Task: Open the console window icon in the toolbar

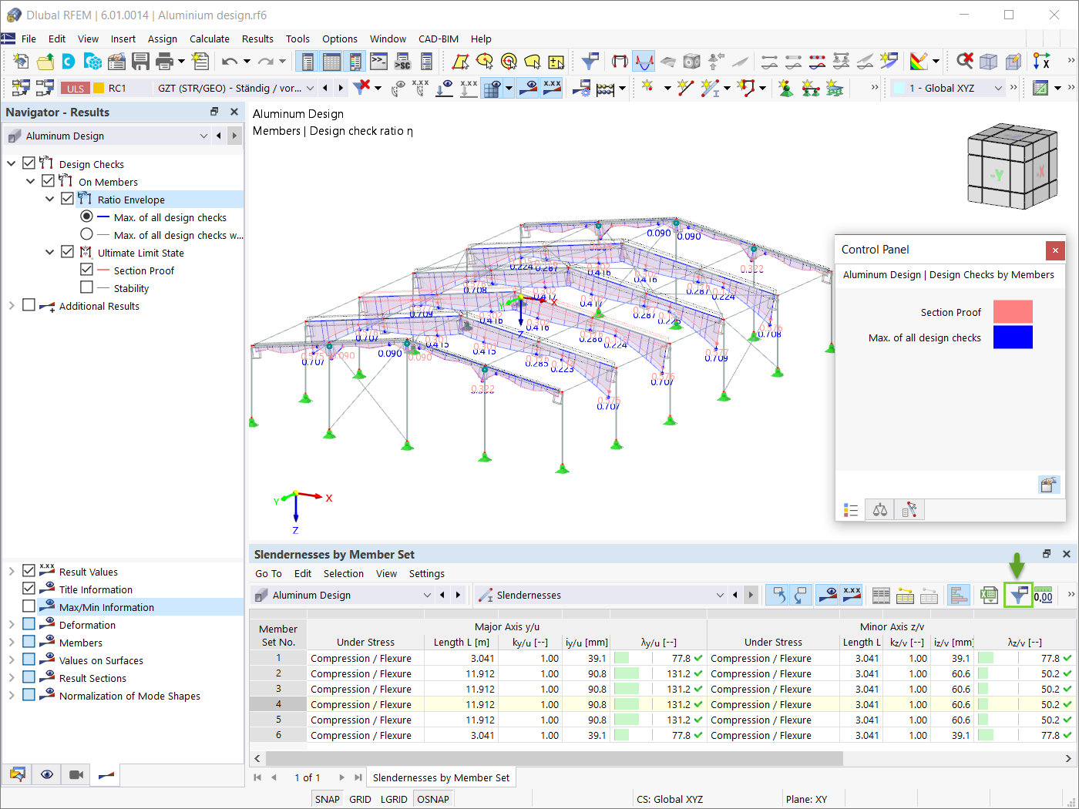Action: coord(378,62)
